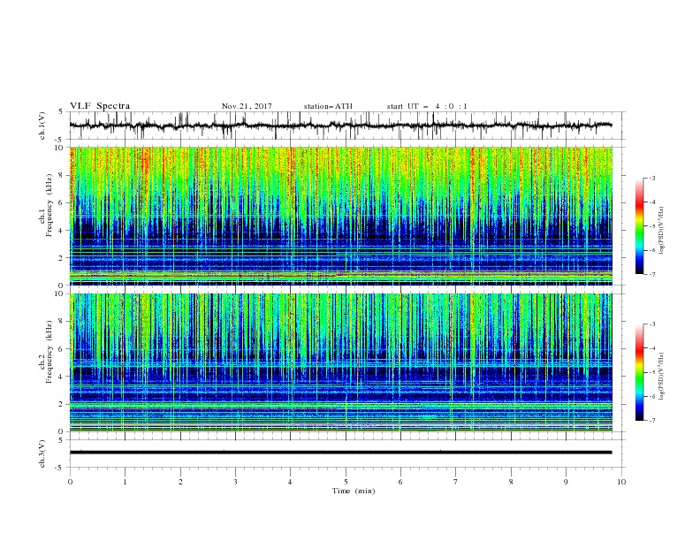Screen dimensions: 700x541
Task: Click the "6" minute tick on time axis
Action: click(400, 482)
